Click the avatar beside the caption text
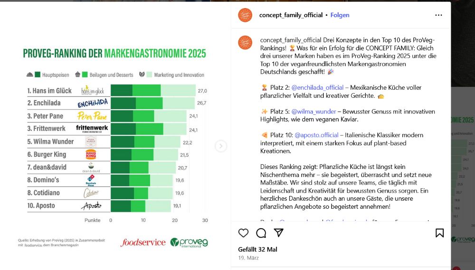The height and width of the screenshot is (270, 475). tap(245, 43)
